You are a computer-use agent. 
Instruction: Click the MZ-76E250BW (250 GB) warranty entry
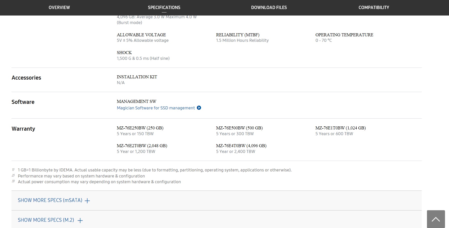(x=140, y=128)
